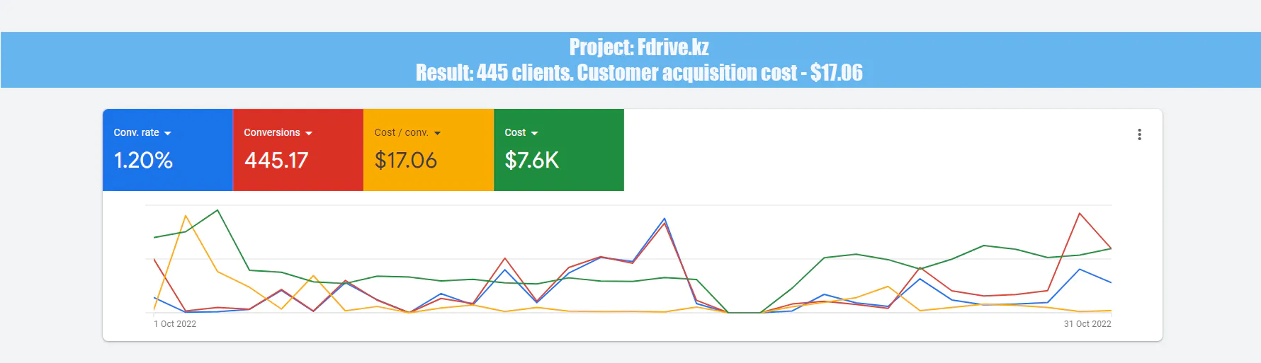This screenshot has height=363, width=1261.
Task: Select the green $7.6K cost value
Action: click(532, 160)
